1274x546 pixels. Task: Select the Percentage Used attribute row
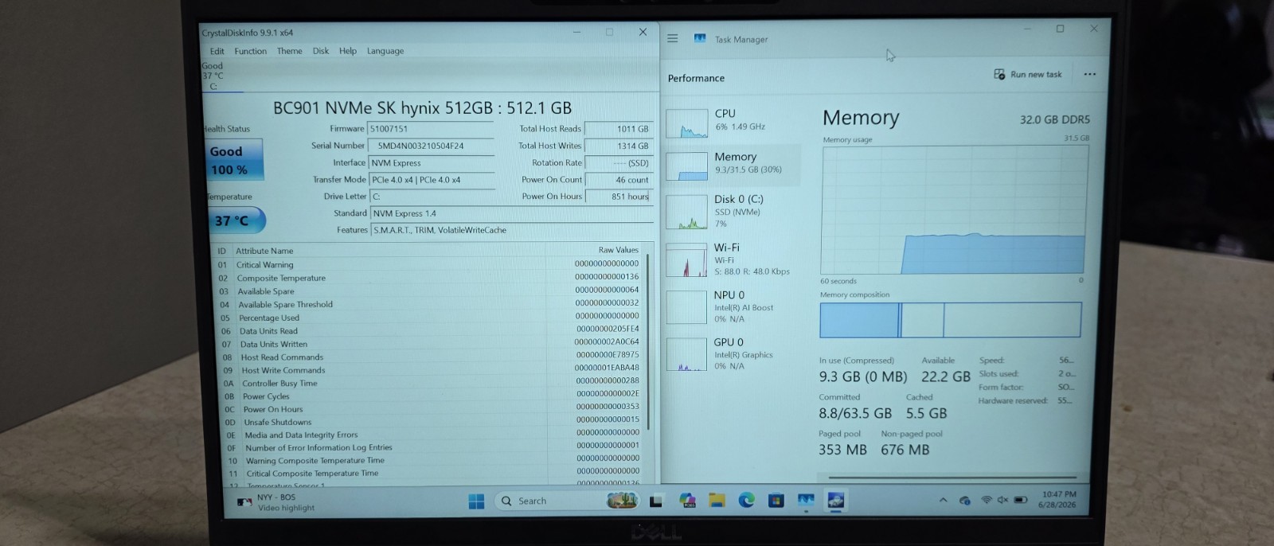coord(428,318)
